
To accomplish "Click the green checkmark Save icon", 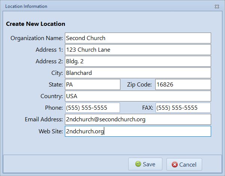I will 138,164.
